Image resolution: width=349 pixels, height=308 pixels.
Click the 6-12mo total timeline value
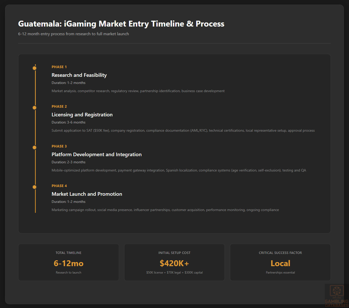(x=68, y=263)
